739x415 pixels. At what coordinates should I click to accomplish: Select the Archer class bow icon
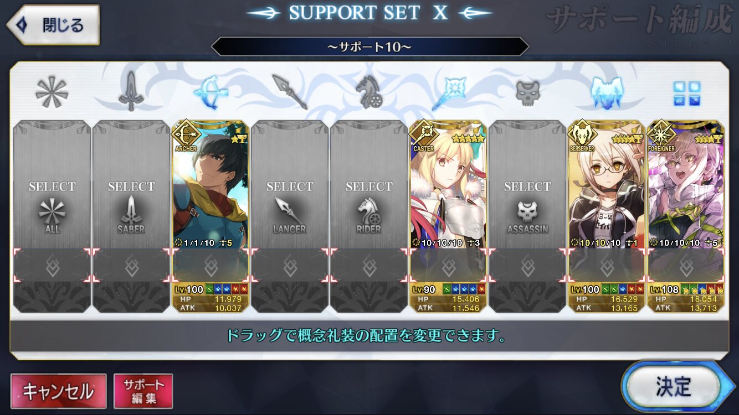(x=210, y=92)
